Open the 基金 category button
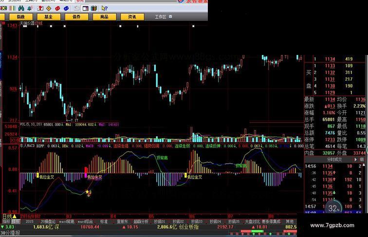Image resolution: width=368 pixels, height=237 pixels. [49, 17]
